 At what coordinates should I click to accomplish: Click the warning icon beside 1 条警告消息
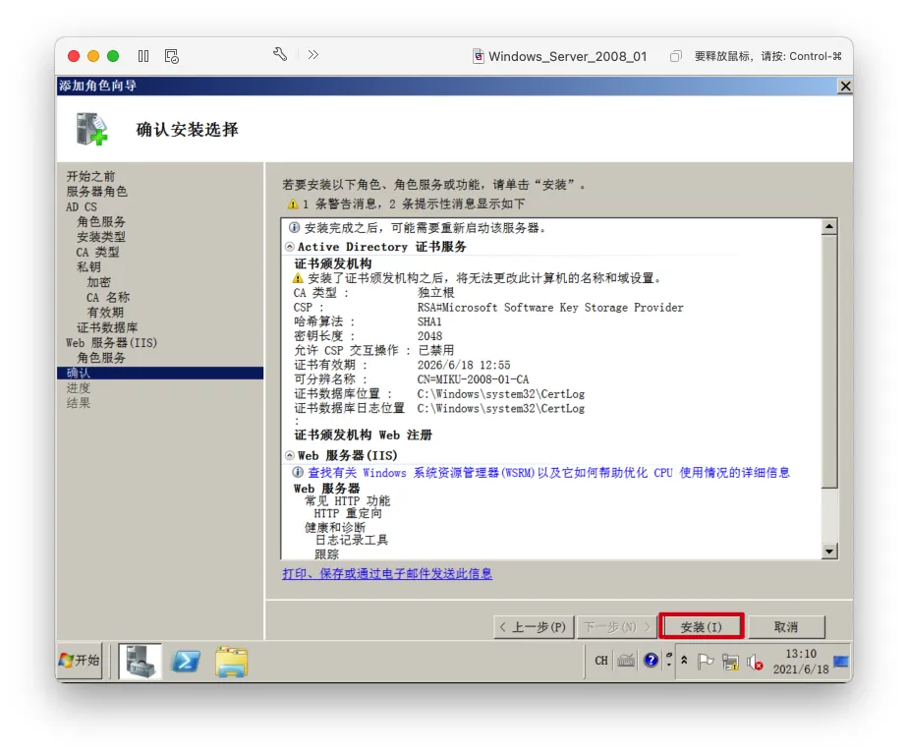click(x=293, y=204)
